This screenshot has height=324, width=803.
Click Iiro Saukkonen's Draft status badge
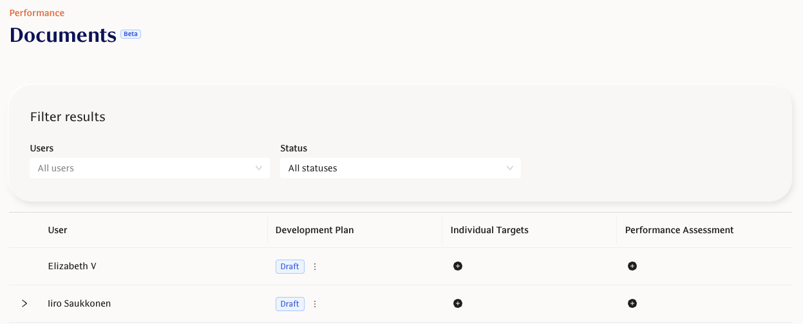click(x=290, y=304)
